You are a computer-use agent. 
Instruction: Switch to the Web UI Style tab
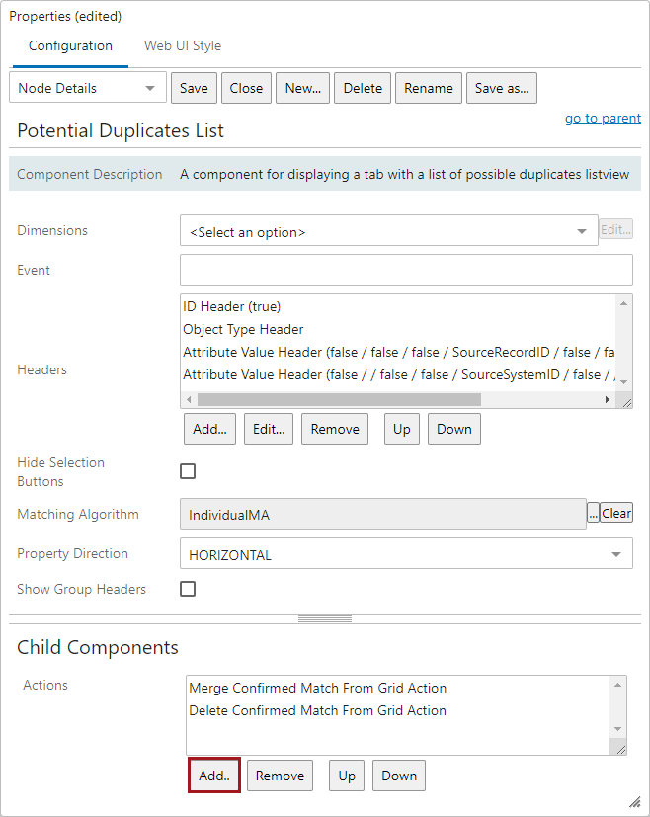183,45
